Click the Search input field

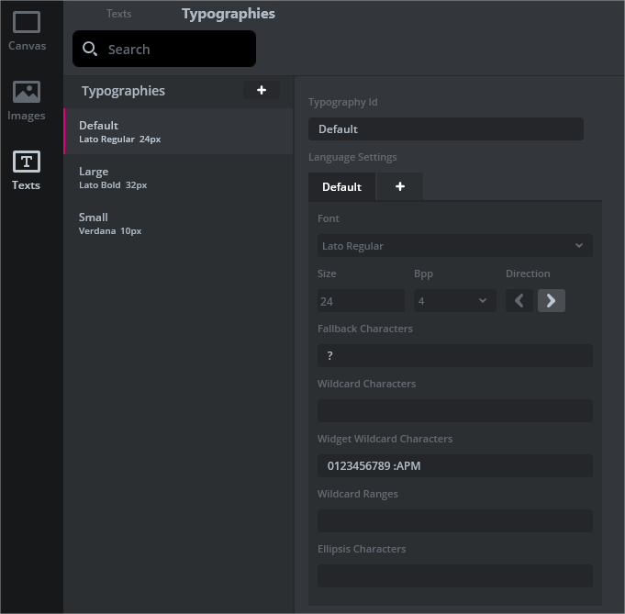point(164,49)
